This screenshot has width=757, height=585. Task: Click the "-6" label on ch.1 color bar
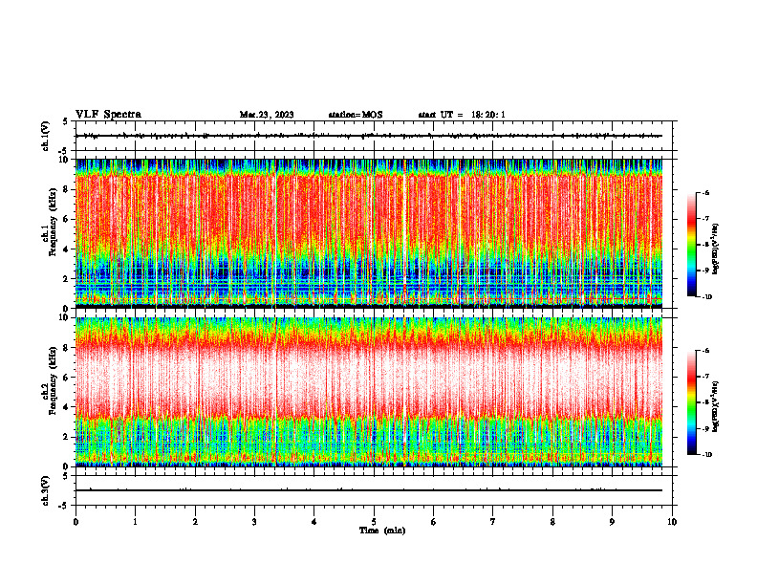pos(705,193)
